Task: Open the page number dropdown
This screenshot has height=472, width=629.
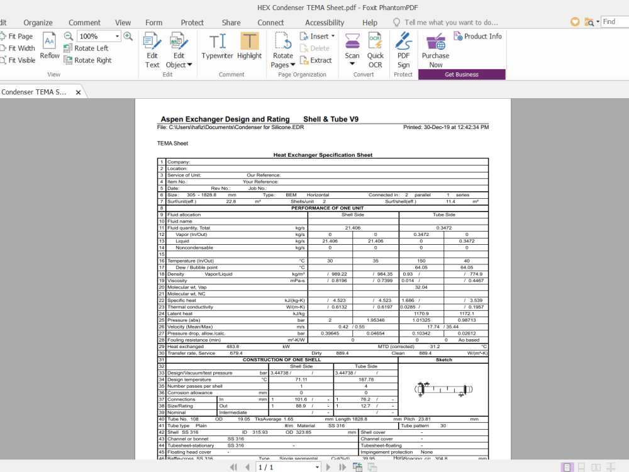Action: 317,467
